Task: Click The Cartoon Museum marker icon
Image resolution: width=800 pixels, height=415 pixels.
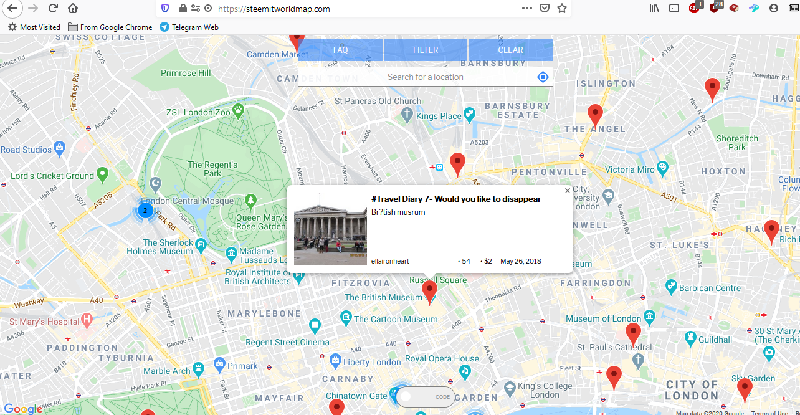Action: click(x=346, y=319)
